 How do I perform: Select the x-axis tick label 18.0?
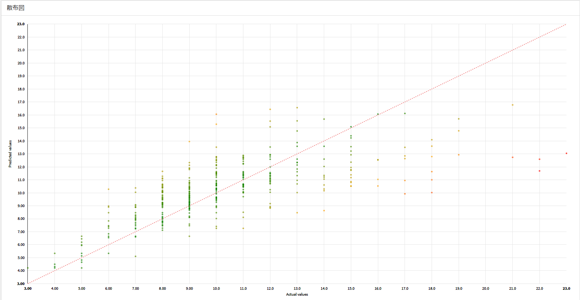(x=432, y=289)
